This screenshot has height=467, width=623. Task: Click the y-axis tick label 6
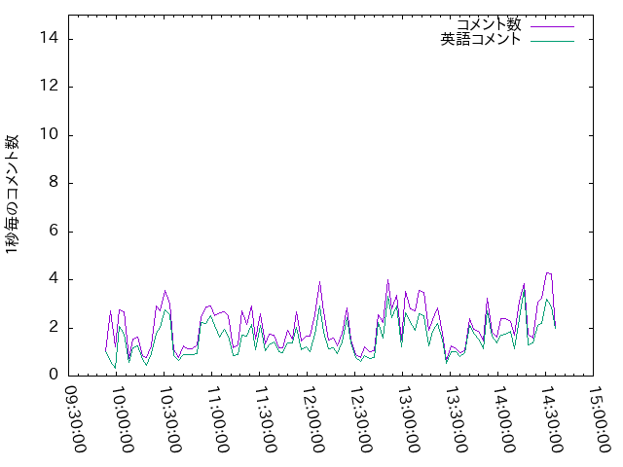(54, 231)
